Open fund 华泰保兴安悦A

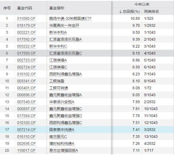coord(62,102)
